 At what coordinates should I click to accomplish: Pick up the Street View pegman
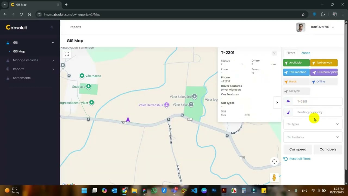pos(274,178)
